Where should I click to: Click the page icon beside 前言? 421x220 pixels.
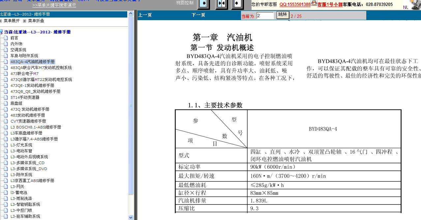[6, 38]
